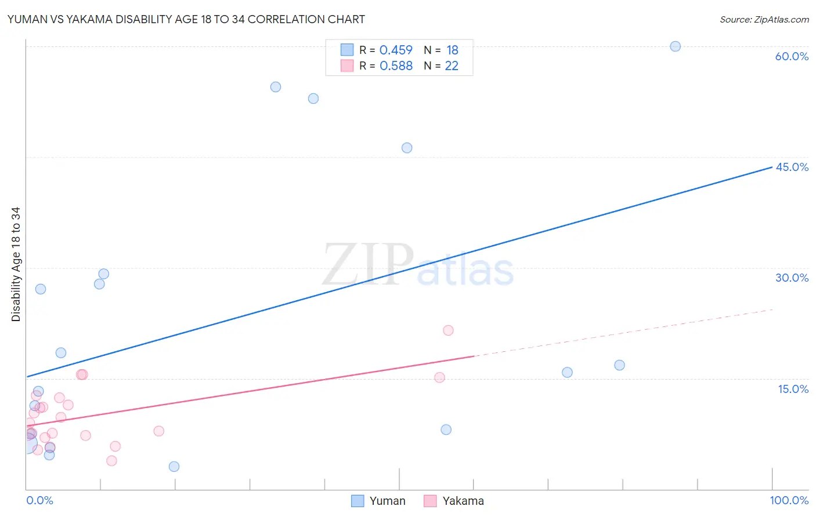Click the blue Yuman swatch in bottom legend
Image resolution: width=816 pixels, height=517 pixels.
pyautogui.click(x=358, y=501)
